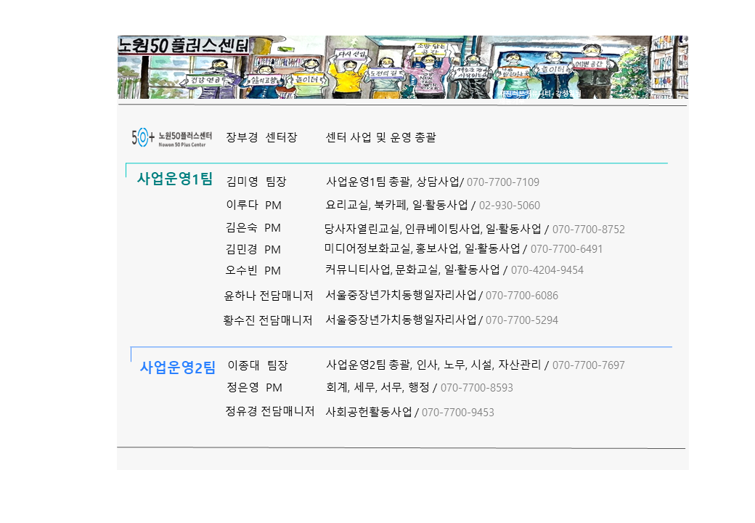Click the name 이종대 팀장
Image resolution: width=755 pixels, height=523 pixels.
coord(258,365)
